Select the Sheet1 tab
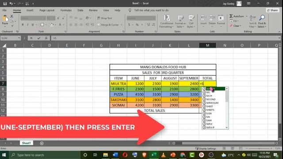 [27, 143]
